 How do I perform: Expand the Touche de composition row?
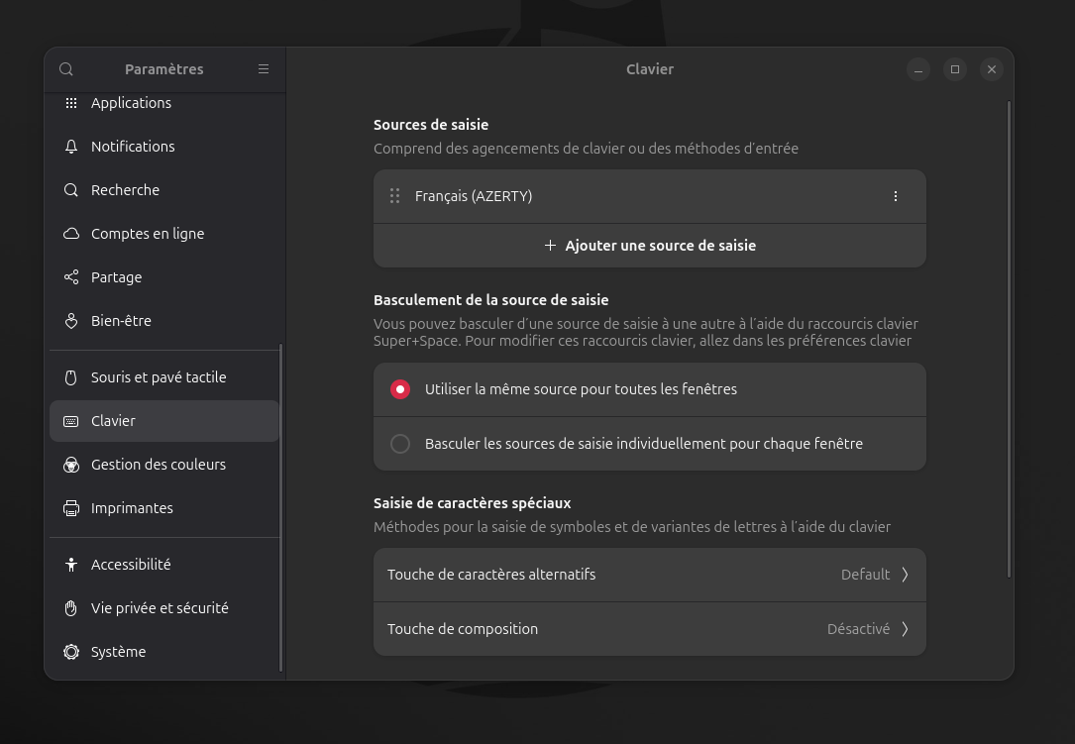[x=649, y=629]
